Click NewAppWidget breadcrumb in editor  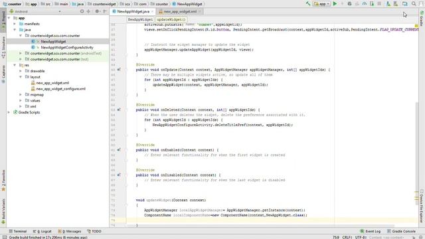pyautogui.click(x=140, y=19)
